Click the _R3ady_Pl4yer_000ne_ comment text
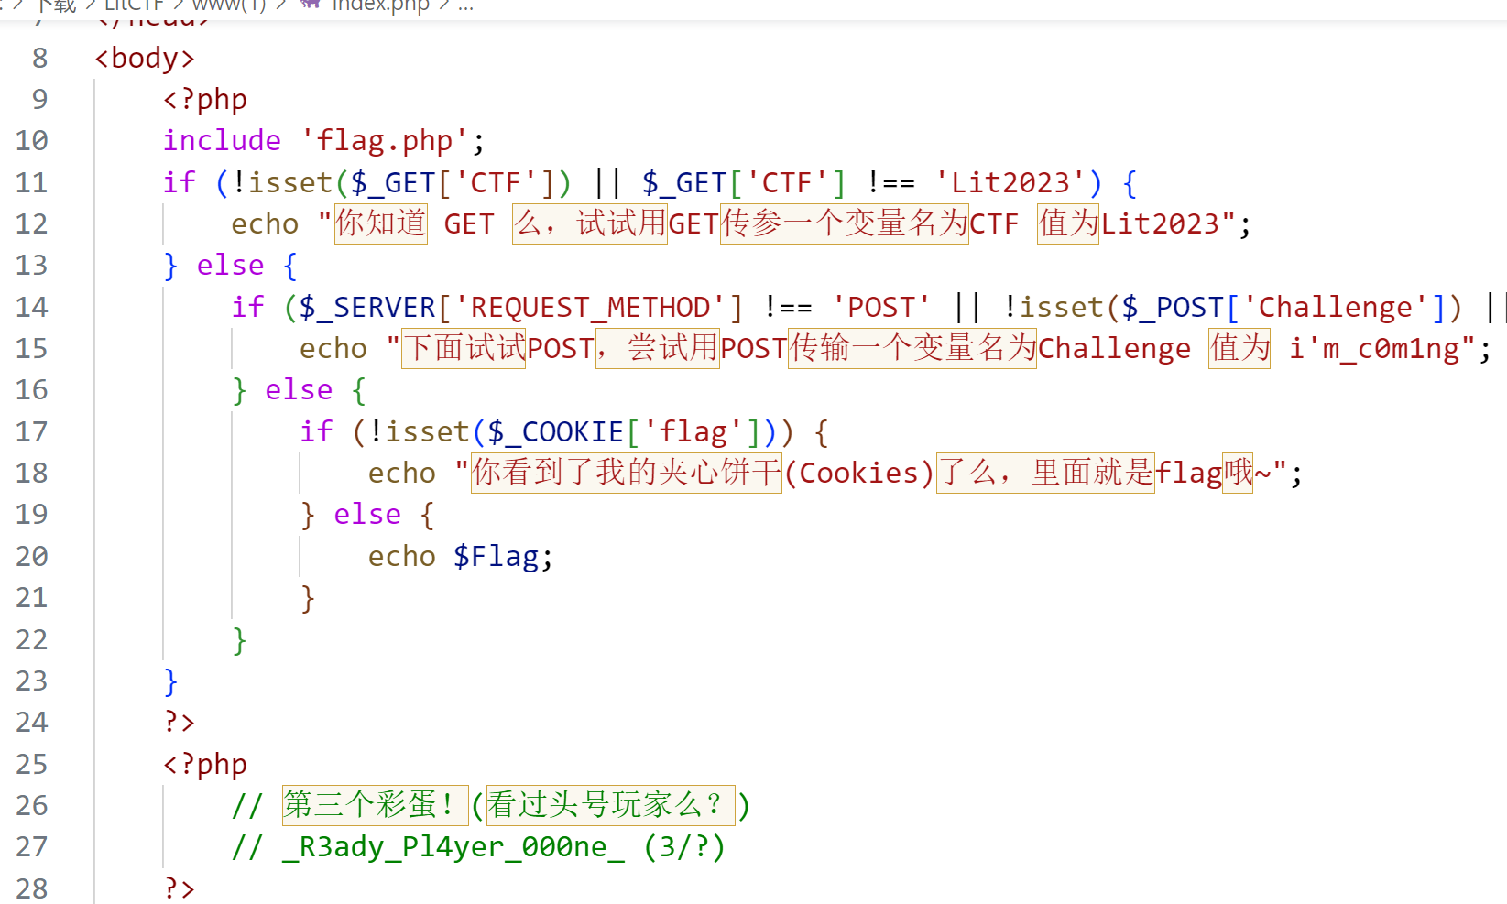The height and width of the screenshot is (904, 1507). (x=453, y=846)
